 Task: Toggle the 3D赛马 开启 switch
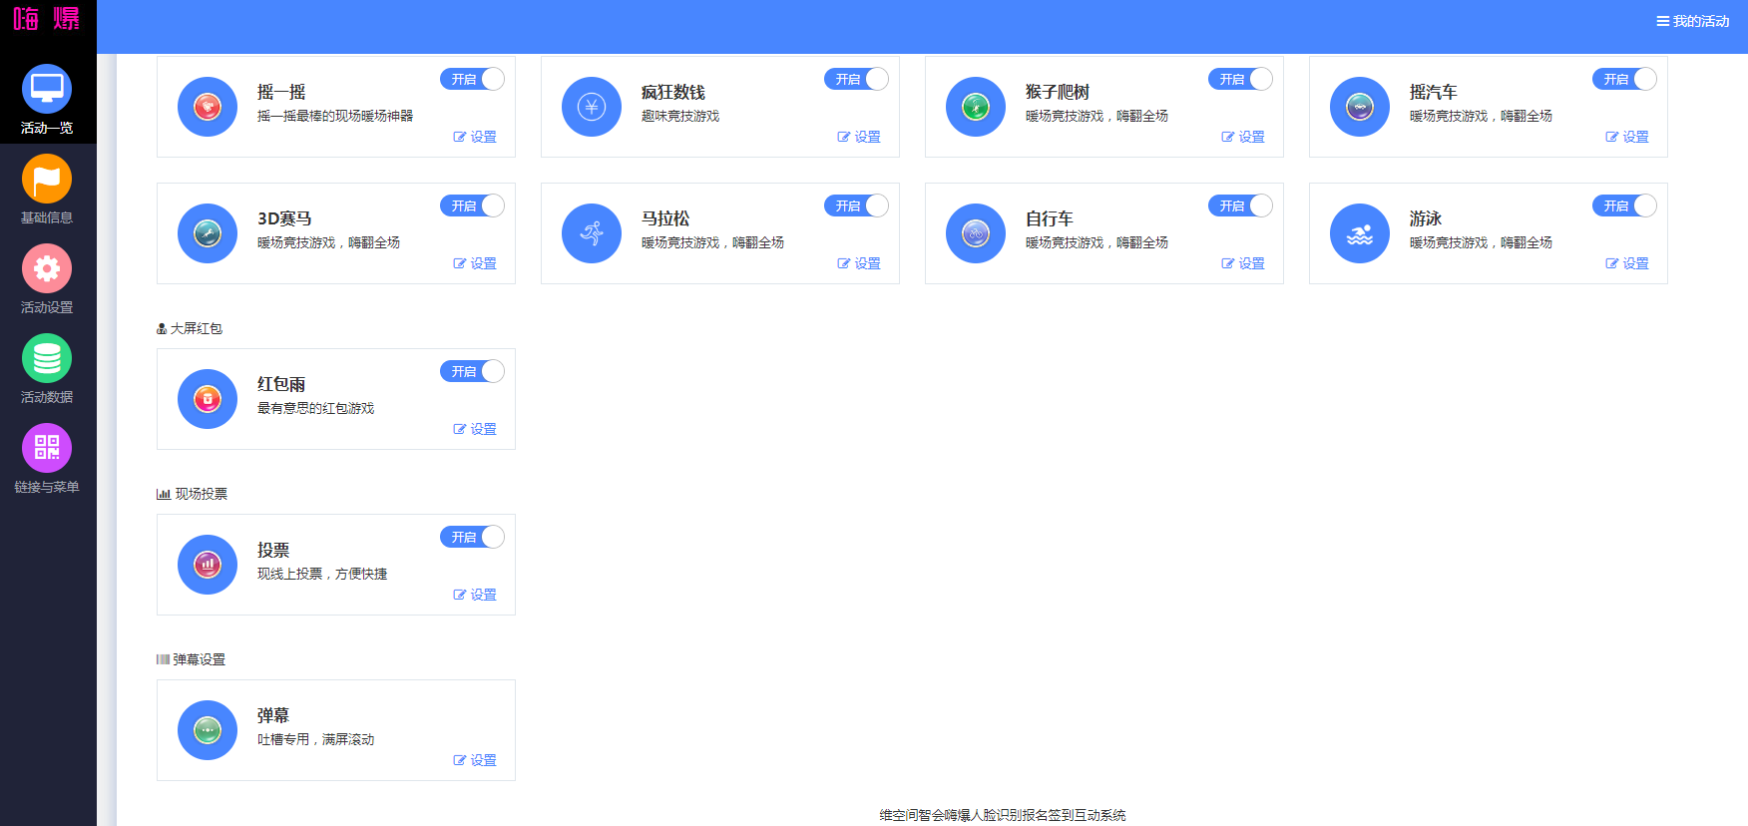472,206
